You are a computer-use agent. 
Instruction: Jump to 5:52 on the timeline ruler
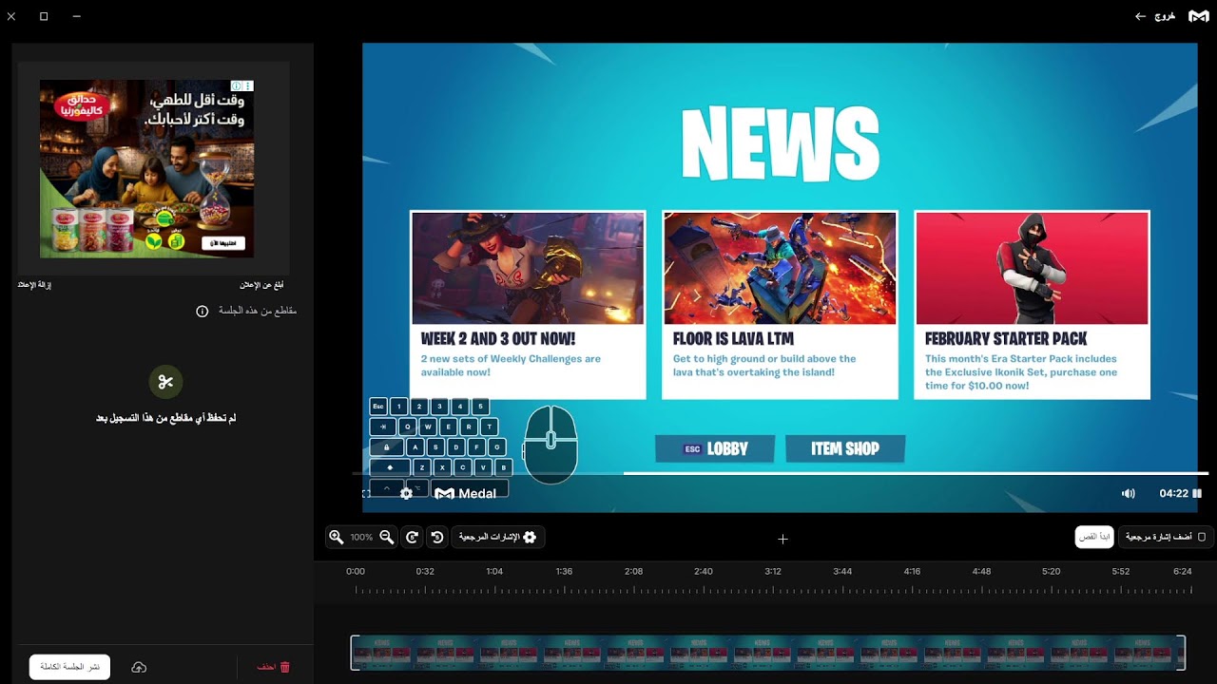1121,571
